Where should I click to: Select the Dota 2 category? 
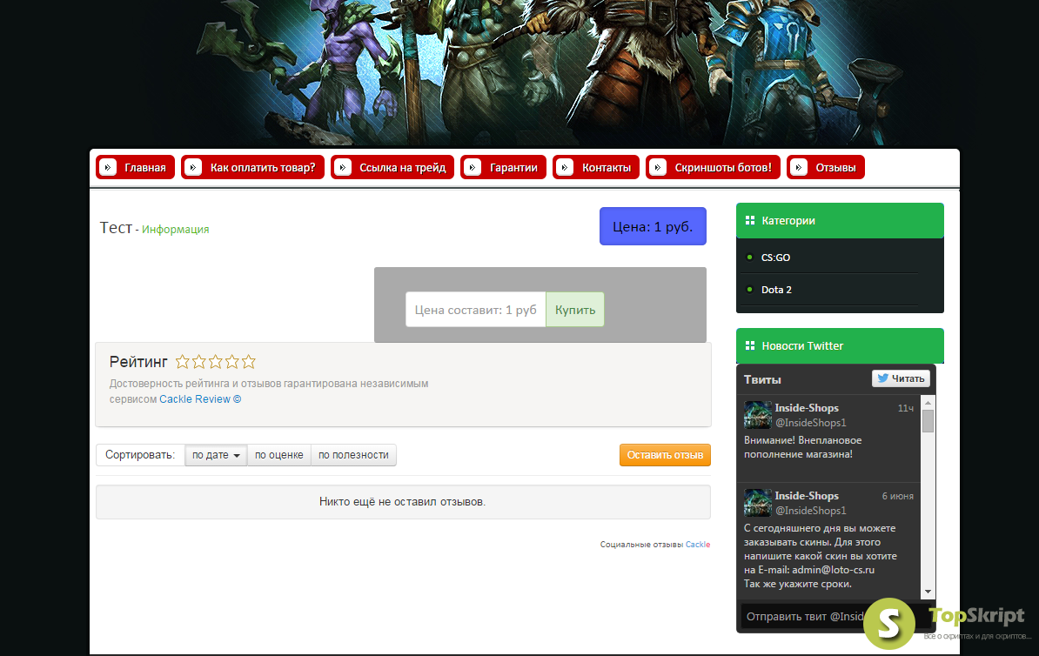(x=776, y=290)
